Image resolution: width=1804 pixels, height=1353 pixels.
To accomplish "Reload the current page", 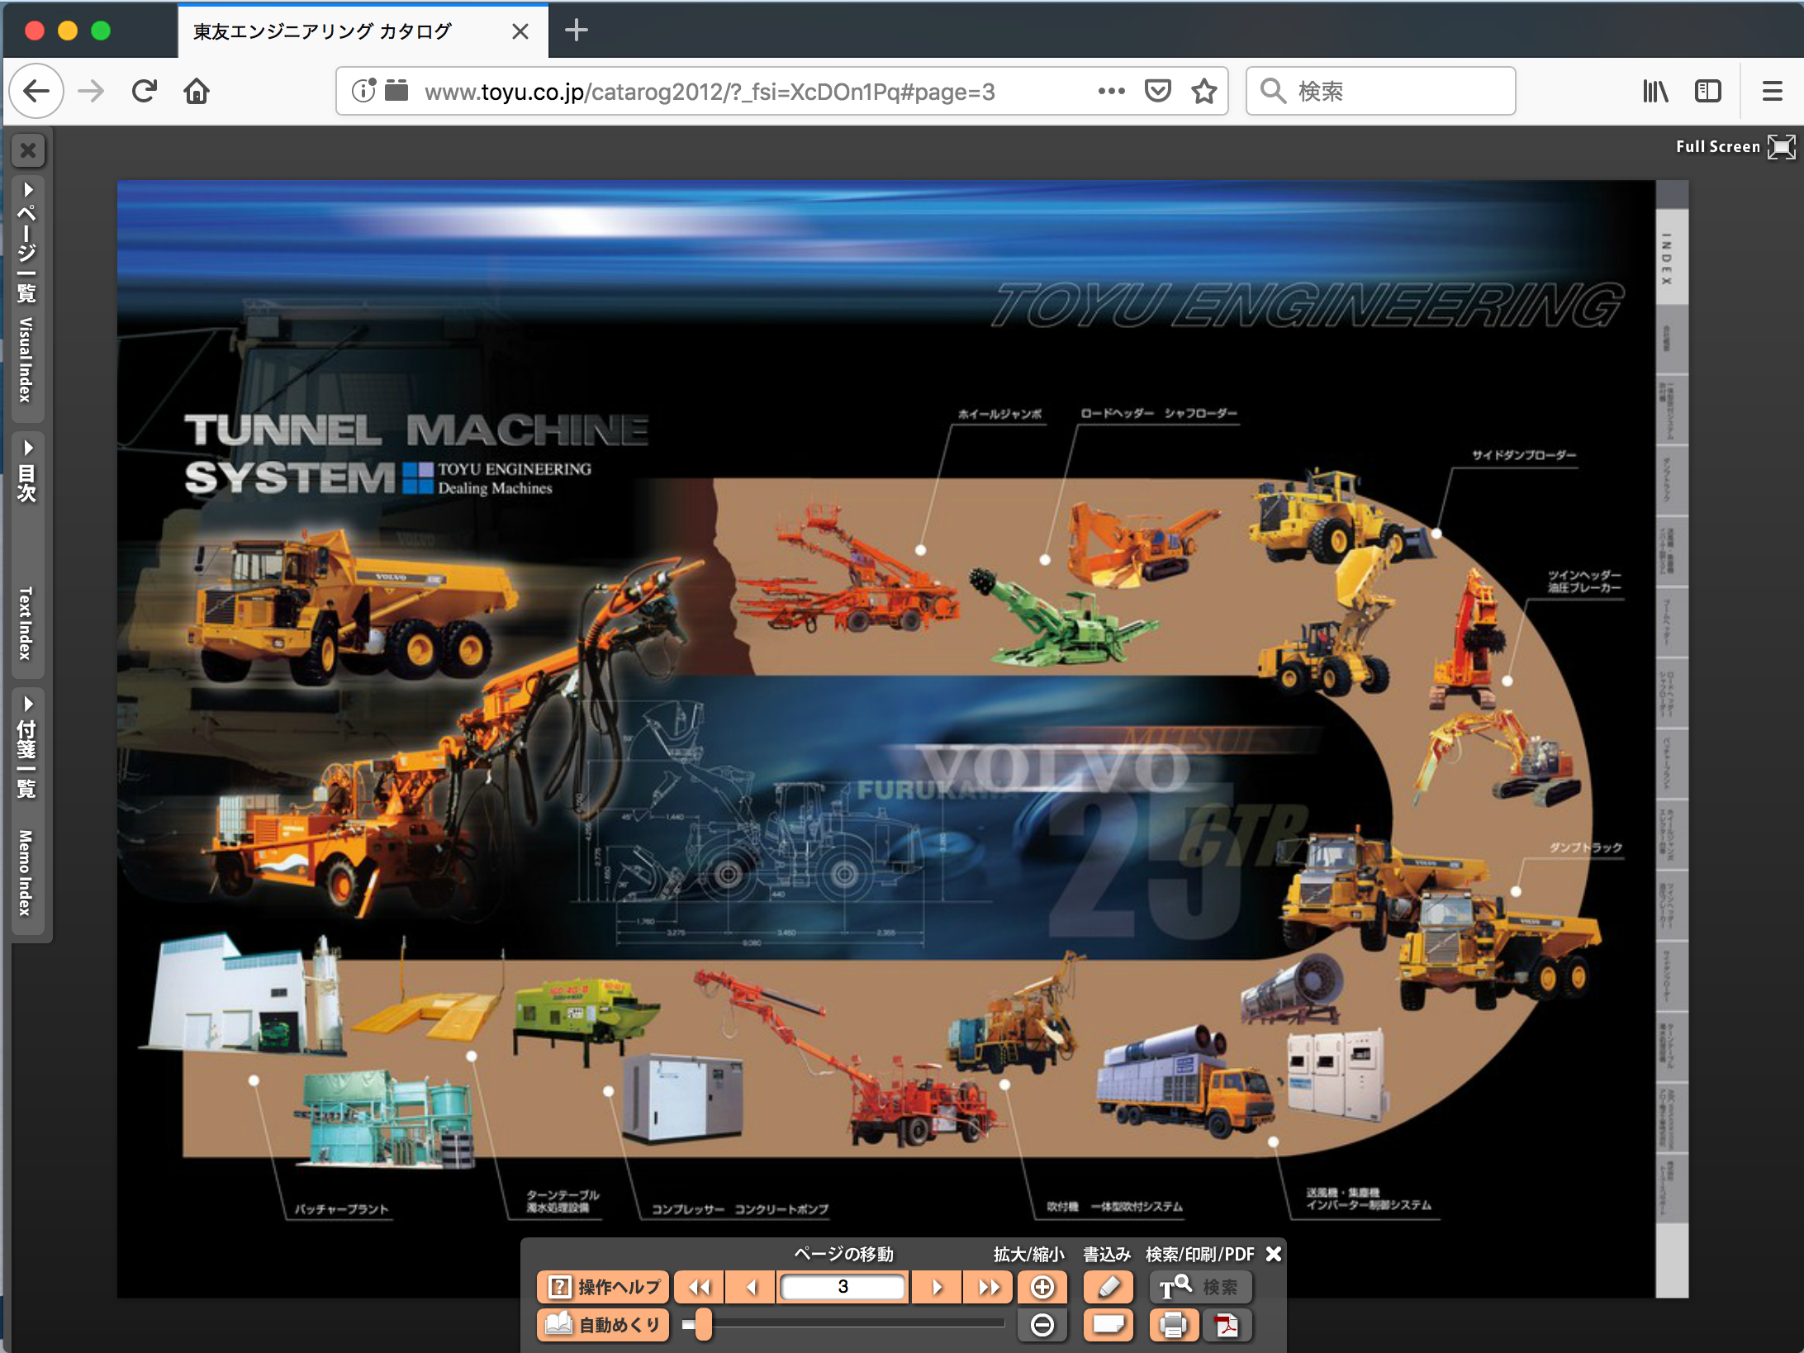I will (144, 91).
